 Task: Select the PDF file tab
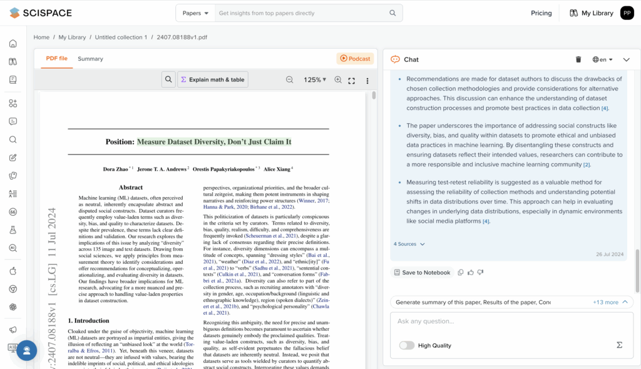point(56,59)
